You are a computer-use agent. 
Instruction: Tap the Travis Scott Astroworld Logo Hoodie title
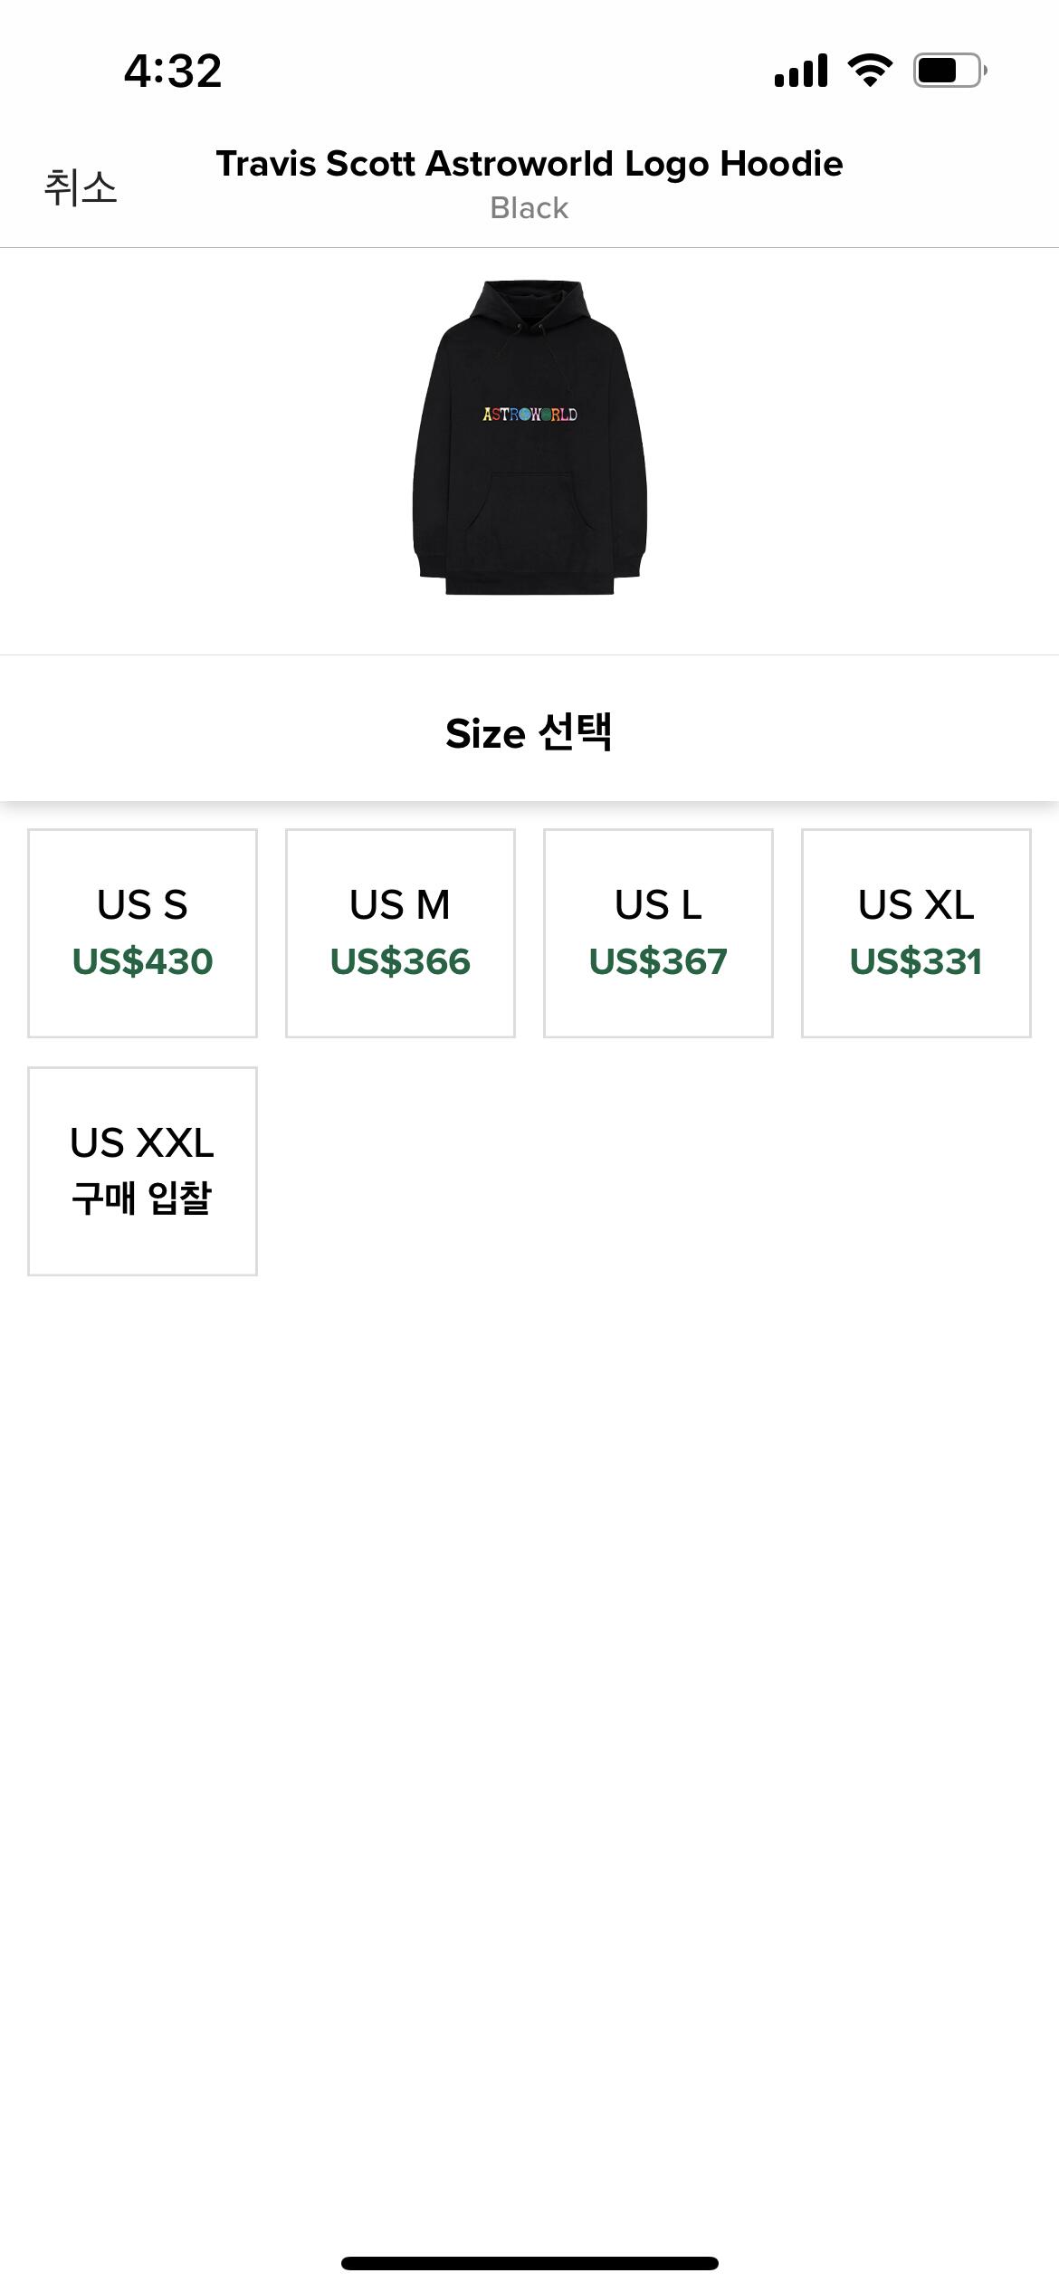pos(529,164)
